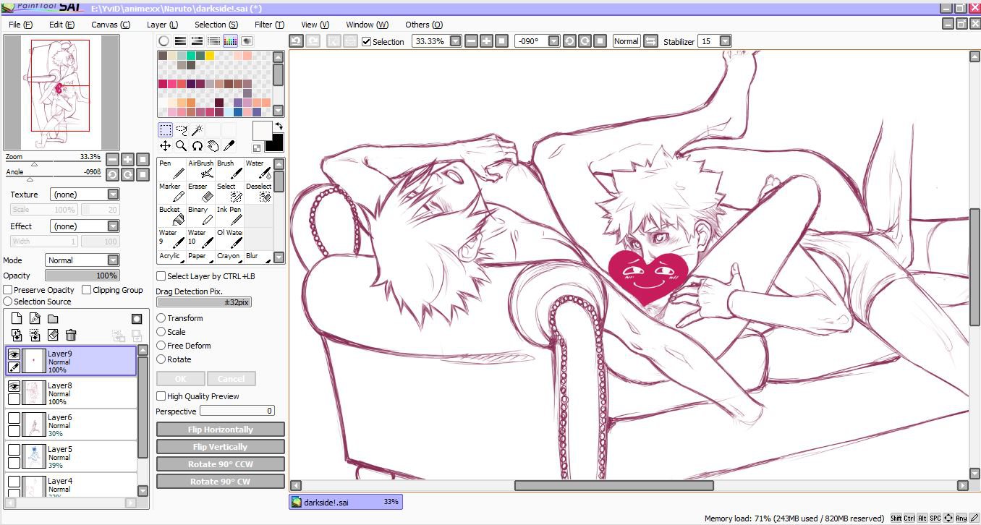Select the Selection Source radio button
Image resolution: width=981 pixels, height=525 pixels.
8,302
